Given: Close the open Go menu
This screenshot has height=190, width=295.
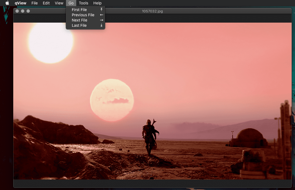Looking at the screenshot, I should point(71,3).
